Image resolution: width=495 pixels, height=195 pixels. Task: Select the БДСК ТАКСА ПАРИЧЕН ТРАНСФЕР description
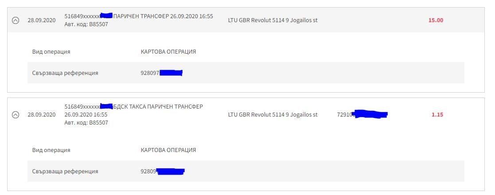(x=158, y=107)
